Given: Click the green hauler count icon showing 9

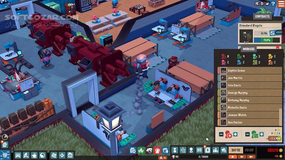Looking at the screenshot, I should pyautogui.click(x=239, y=56).
